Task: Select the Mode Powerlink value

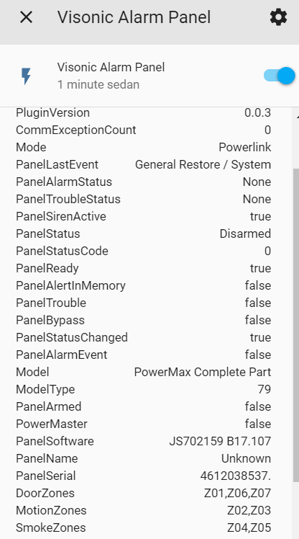Action: click(245, 147)
